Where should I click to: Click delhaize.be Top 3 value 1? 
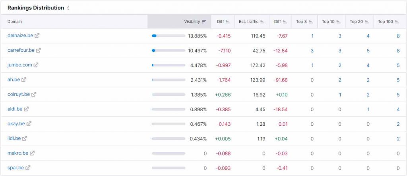click(312, 36)
